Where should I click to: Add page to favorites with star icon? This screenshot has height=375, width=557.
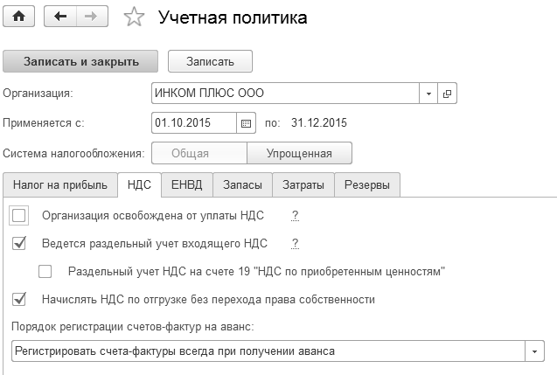point(135,17)
